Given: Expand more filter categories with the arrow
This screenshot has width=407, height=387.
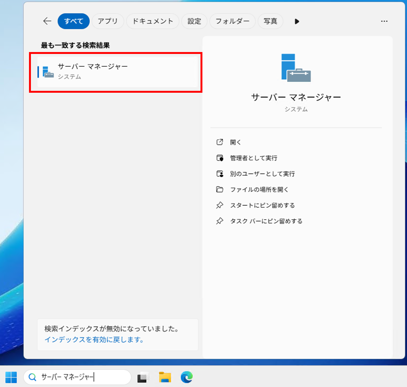Looking at the screenshot, I should click(x=297, y=21).
